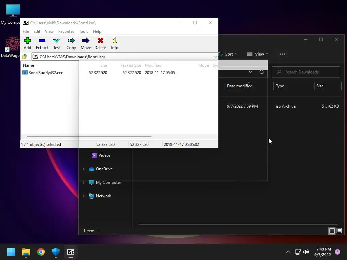Open the Info properties icon
The width and height of the screenshot is (347, 260).
tap(115, 43)
